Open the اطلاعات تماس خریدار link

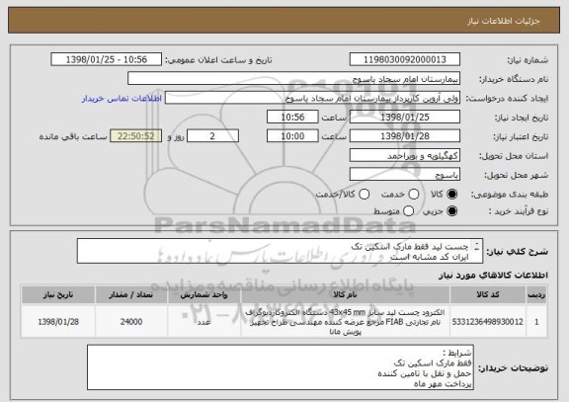click(122, 99)
